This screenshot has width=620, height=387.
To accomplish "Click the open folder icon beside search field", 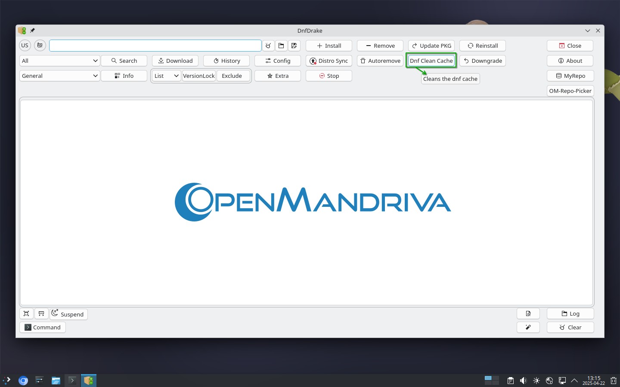I will coord(281,46).
